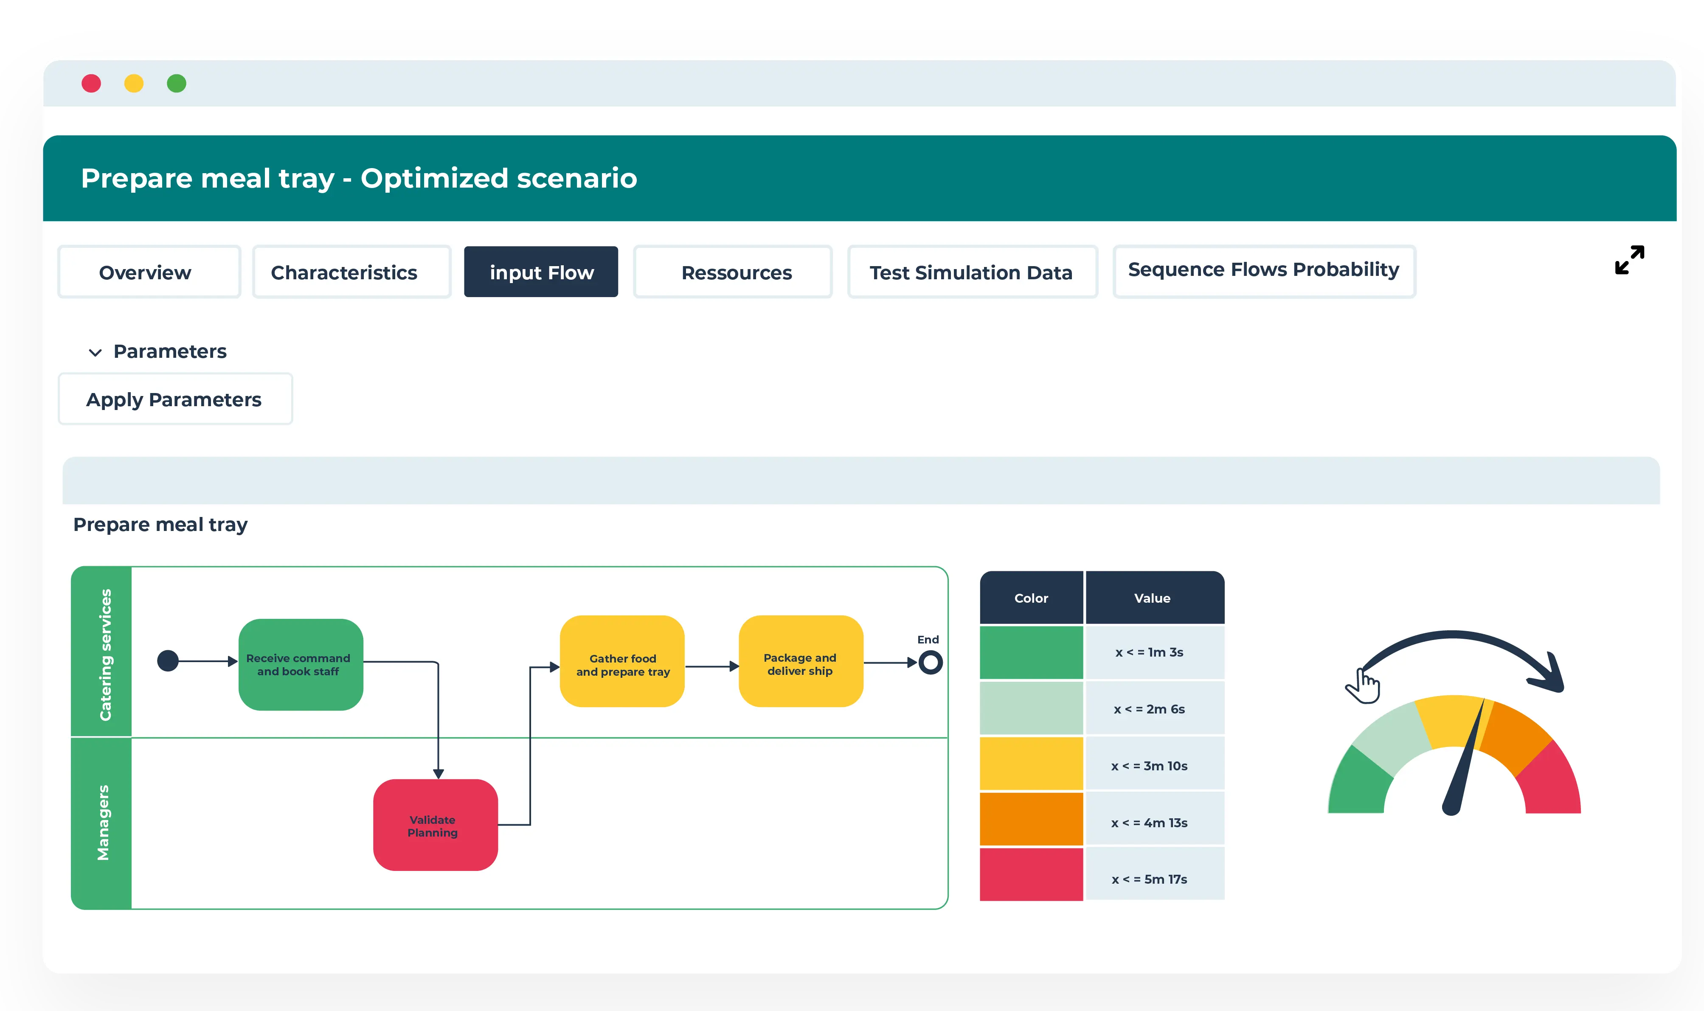
Task: Select the End event circle
Action: pos(930,662)
